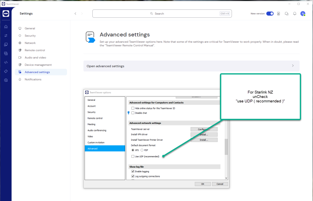Select Meeting in TeamViewer options list
313x201 pixels.
point(105,124)
